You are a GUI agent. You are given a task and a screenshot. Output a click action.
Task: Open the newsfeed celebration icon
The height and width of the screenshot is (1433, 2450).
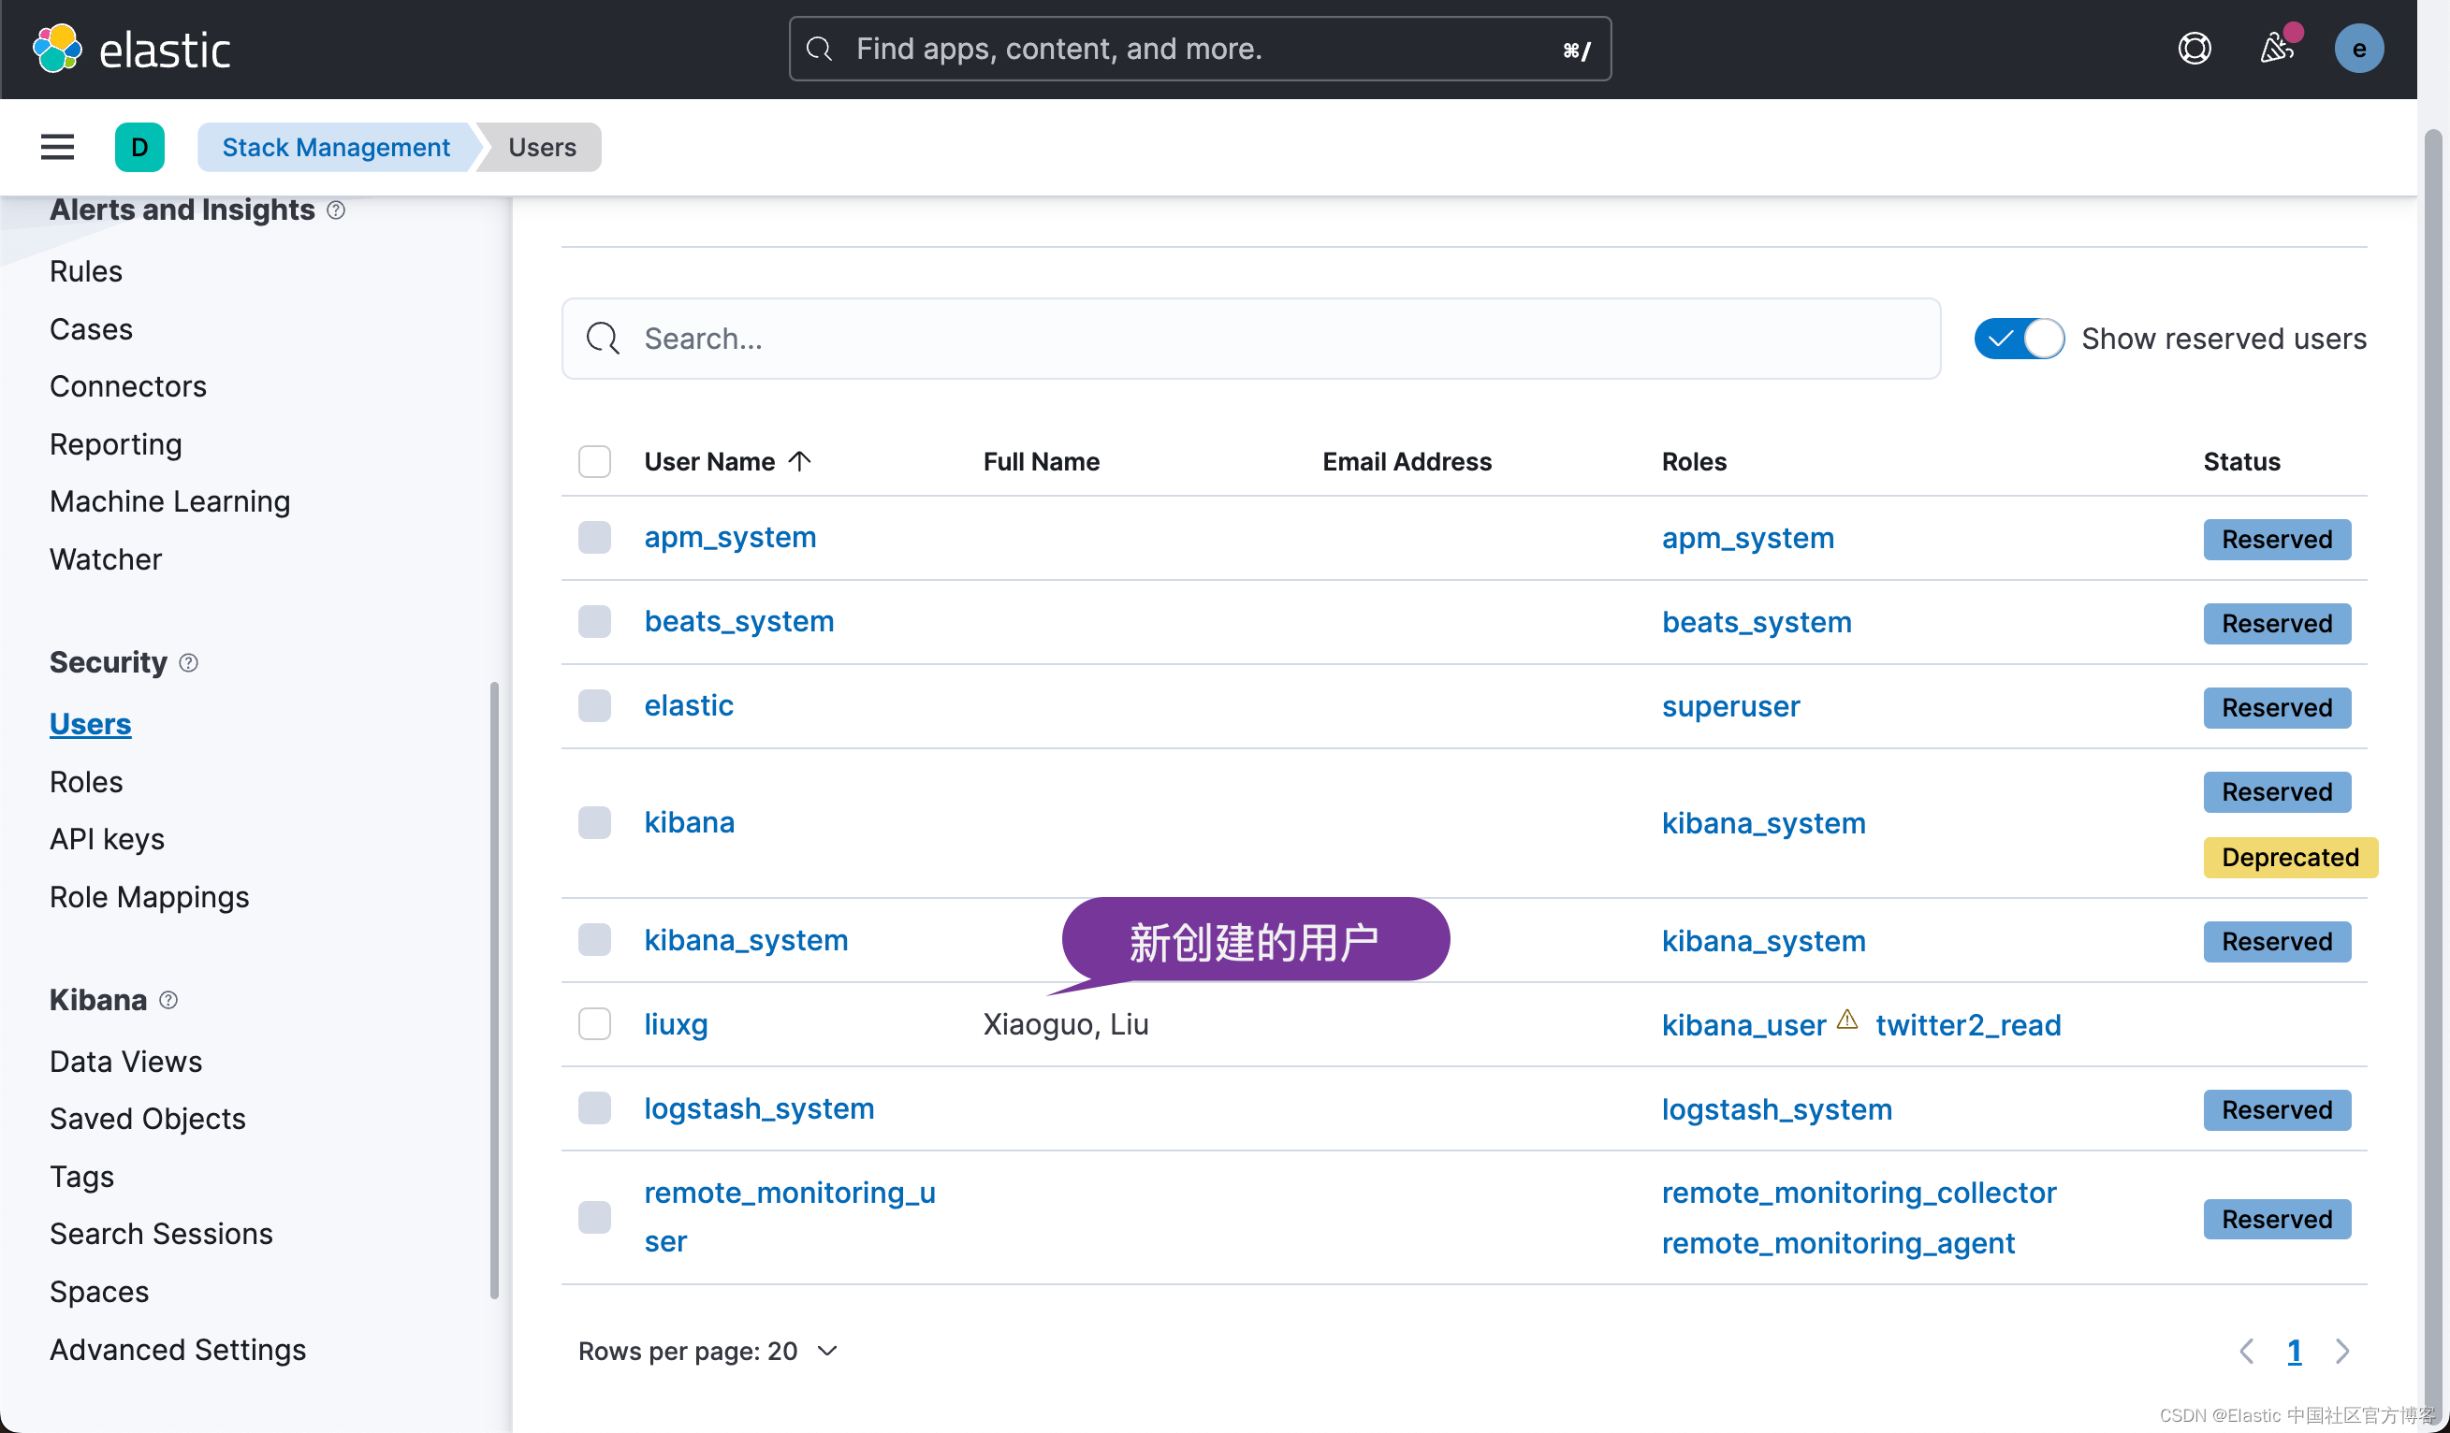(2276, 49)
